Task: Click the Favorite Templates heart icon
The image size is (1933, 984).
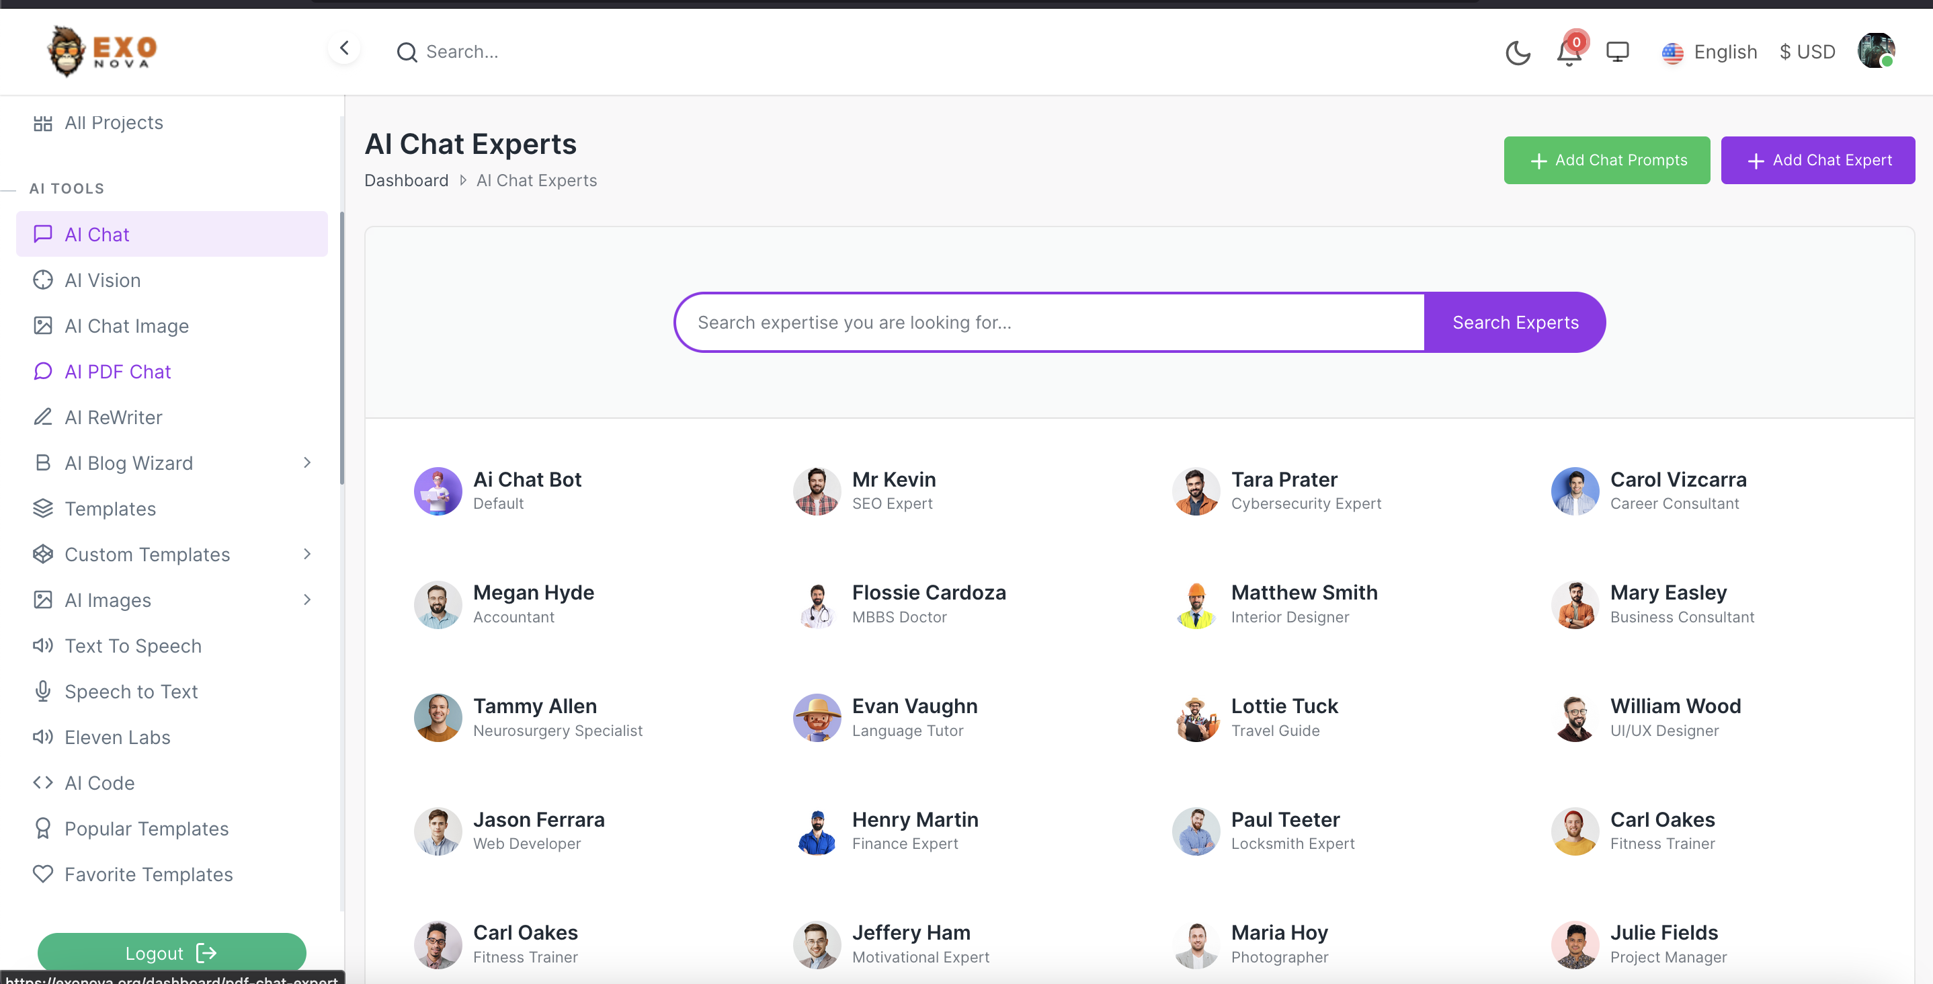Action: (43, 874)
